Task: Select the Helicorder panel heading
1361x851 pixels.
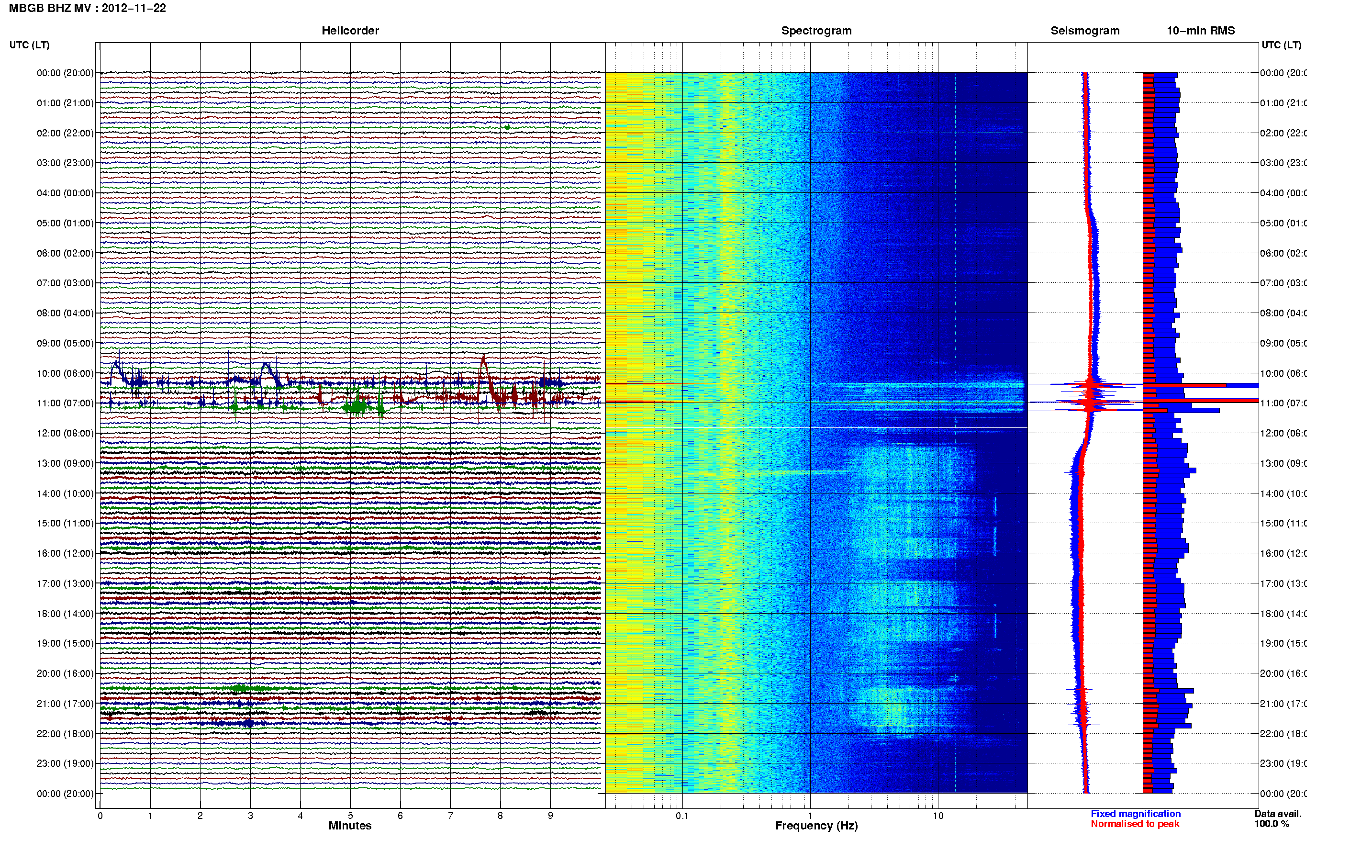Action: [350, 31]
